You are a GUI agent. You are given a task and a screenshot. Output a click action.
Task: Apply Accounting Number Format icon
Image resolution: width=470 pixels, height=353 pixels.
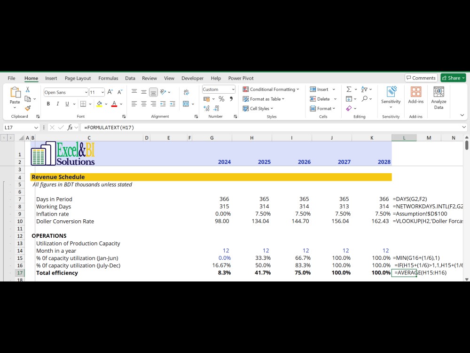206,99
